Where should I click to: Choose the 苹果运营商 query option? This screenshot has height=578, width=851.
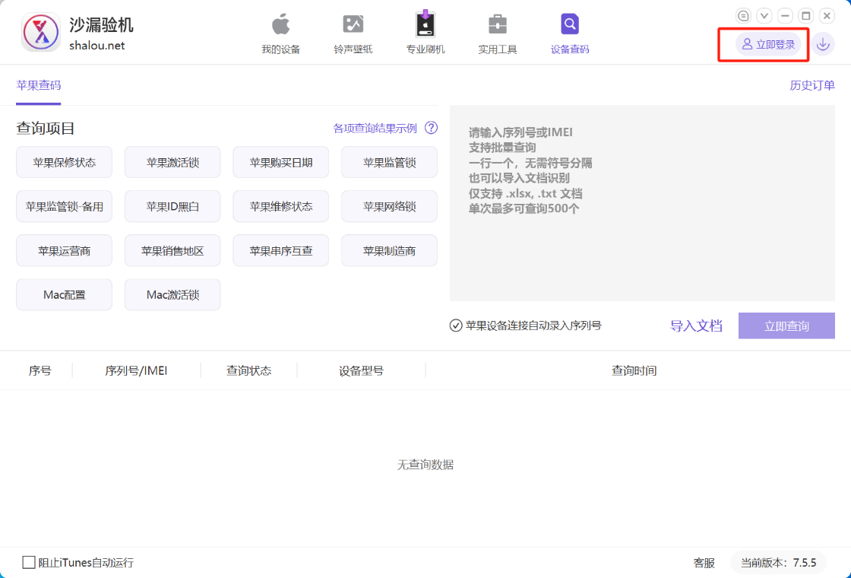(64, 250)
